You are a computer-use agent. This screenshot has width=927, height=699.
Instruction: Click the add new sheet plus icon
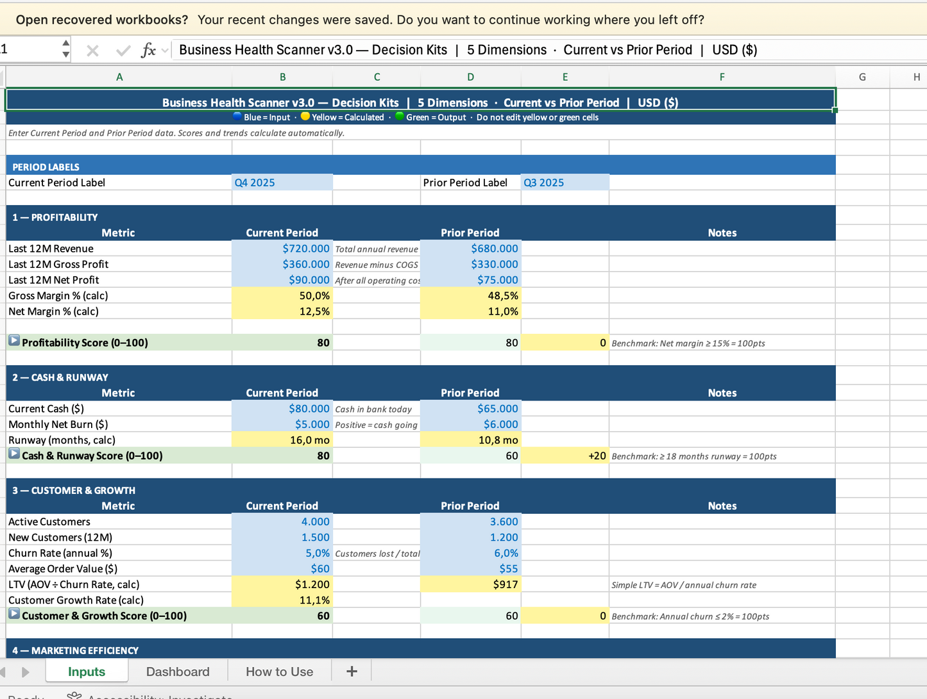pos(352,671)
